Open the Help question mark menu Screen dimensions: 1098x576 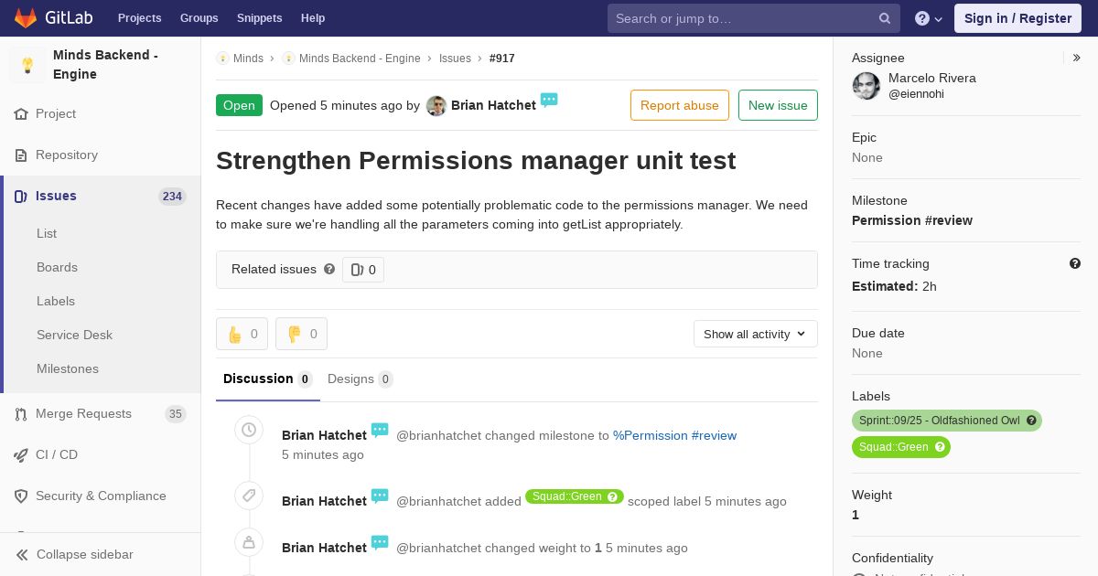tap(929, 18)
